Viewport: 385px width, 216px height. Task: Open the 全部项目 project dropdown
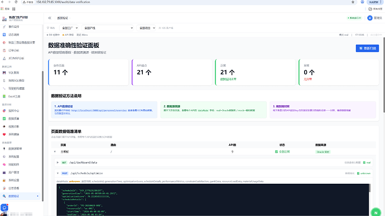pos(146,28)
